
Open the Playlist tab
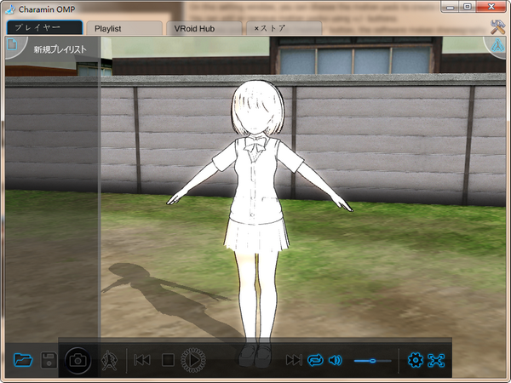[124, 28]
